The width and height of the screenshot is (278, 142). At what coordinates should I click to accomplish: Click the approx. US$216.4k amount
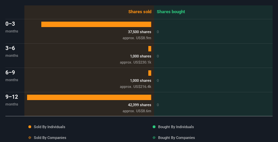135,87
